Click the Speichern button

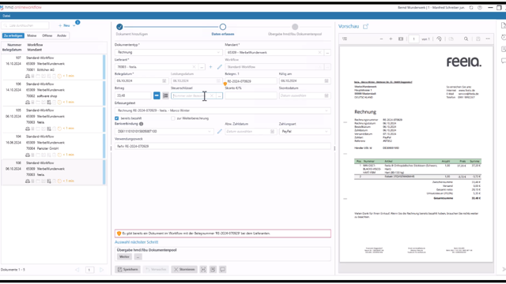coord(128,270)
